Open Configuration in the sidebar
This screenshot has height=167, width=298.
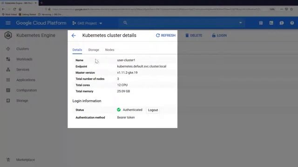coord(27,90)
